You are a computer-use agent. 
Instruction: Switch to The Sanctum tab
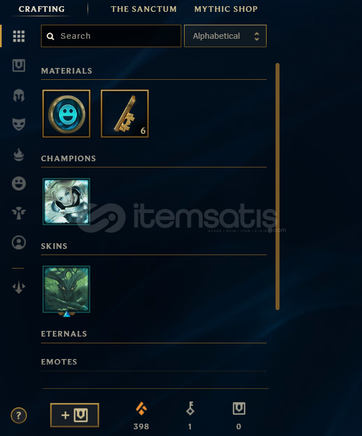144,9
